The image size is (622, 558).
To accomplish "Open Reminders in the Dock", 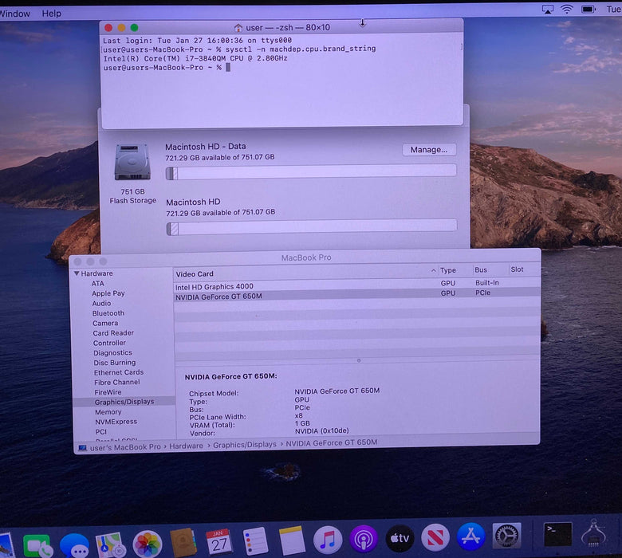I will (255, 541).
